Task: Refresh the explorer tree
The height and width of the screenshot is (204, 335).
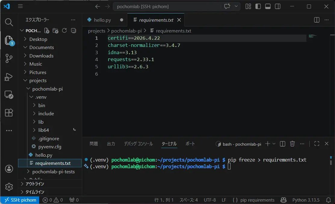Action: 64,31
